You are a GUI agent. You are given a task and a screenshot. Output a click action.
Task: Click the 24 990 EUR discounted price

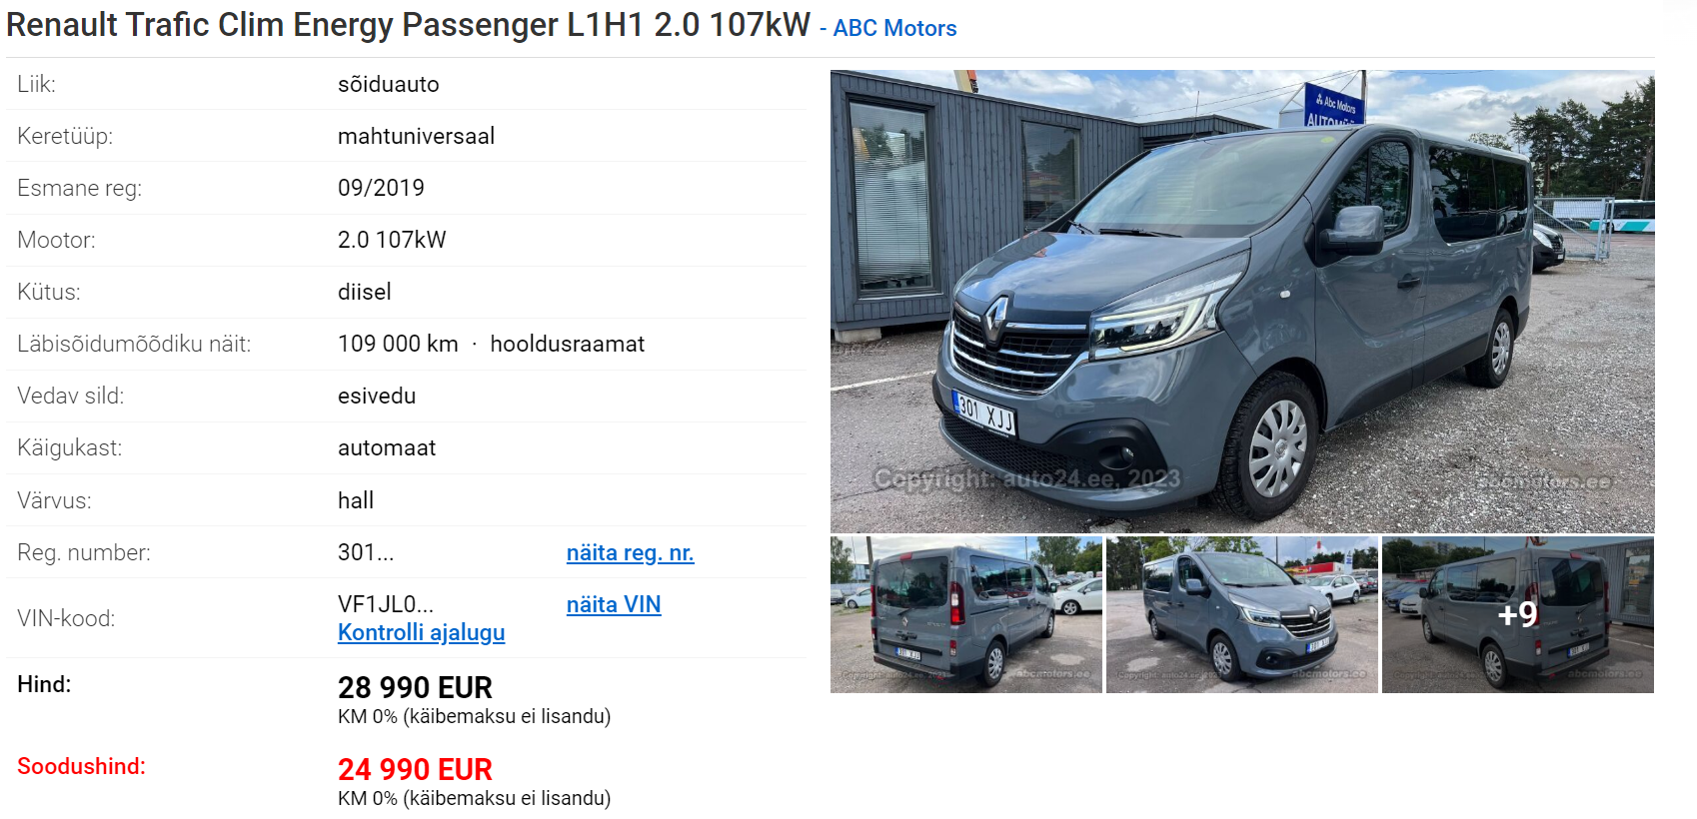pos(415,769)
